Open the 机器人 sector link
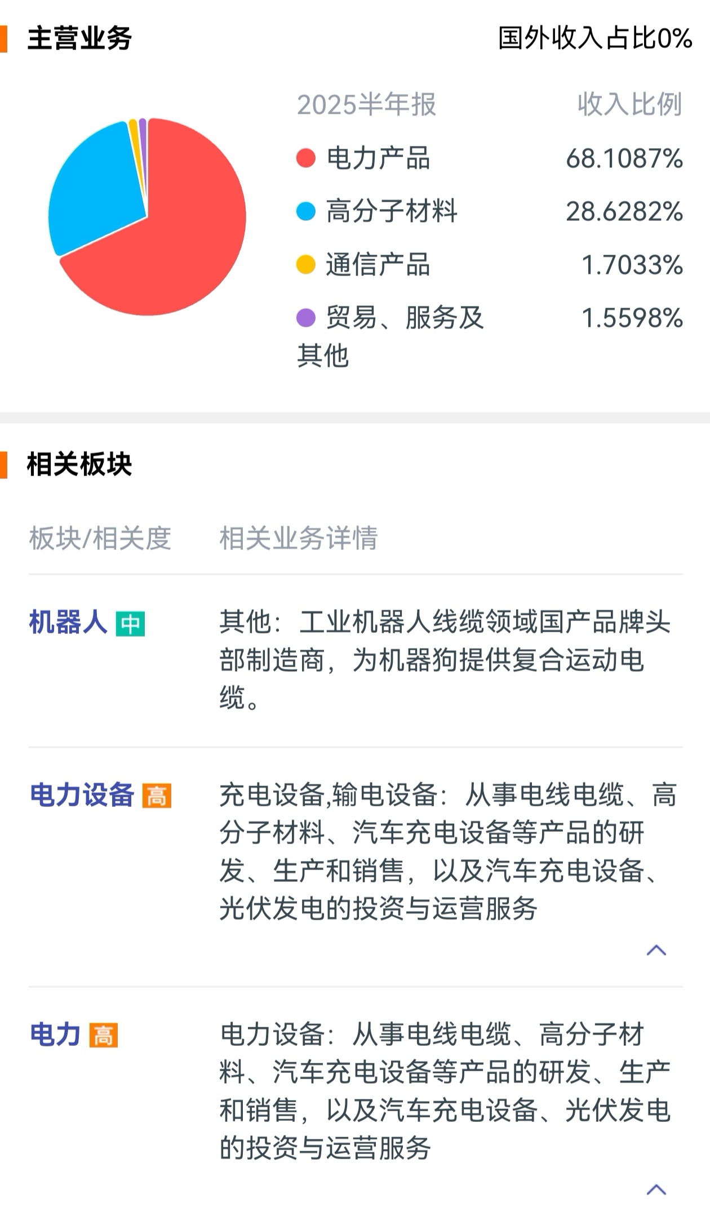 click(x=68, y=623)
